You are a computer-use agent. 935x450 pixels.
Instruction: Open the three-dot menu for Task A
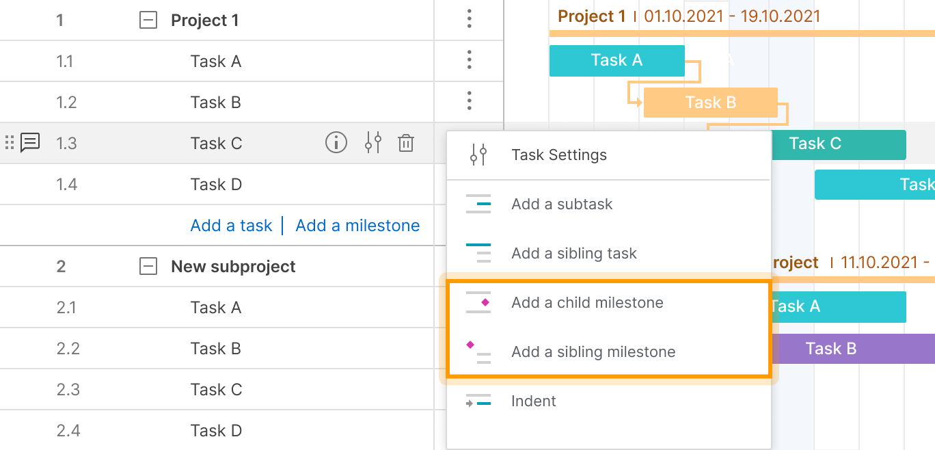(x=470, y=60)
